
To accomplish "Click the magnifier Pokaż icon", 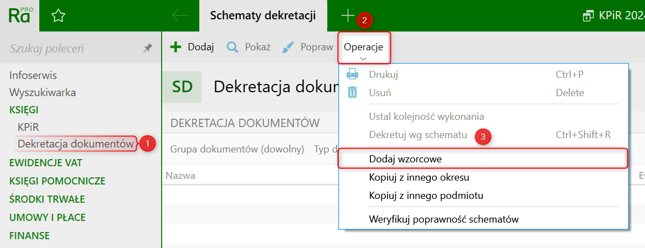I will point(233,48).
